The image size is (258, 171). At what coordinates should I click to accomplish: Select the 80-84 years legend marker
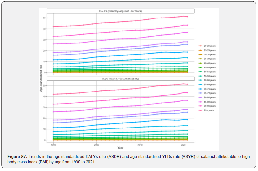(200, 97)
